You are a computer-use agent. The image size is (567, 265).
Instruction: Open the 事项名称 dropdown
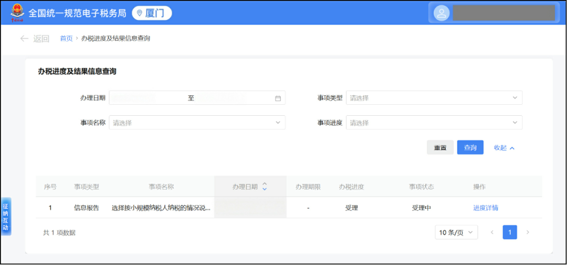point(197,123)
